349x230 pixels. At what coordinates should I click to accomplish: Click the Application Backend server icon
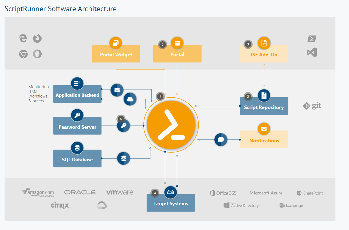pyautogui.click(x=77, y=84)
